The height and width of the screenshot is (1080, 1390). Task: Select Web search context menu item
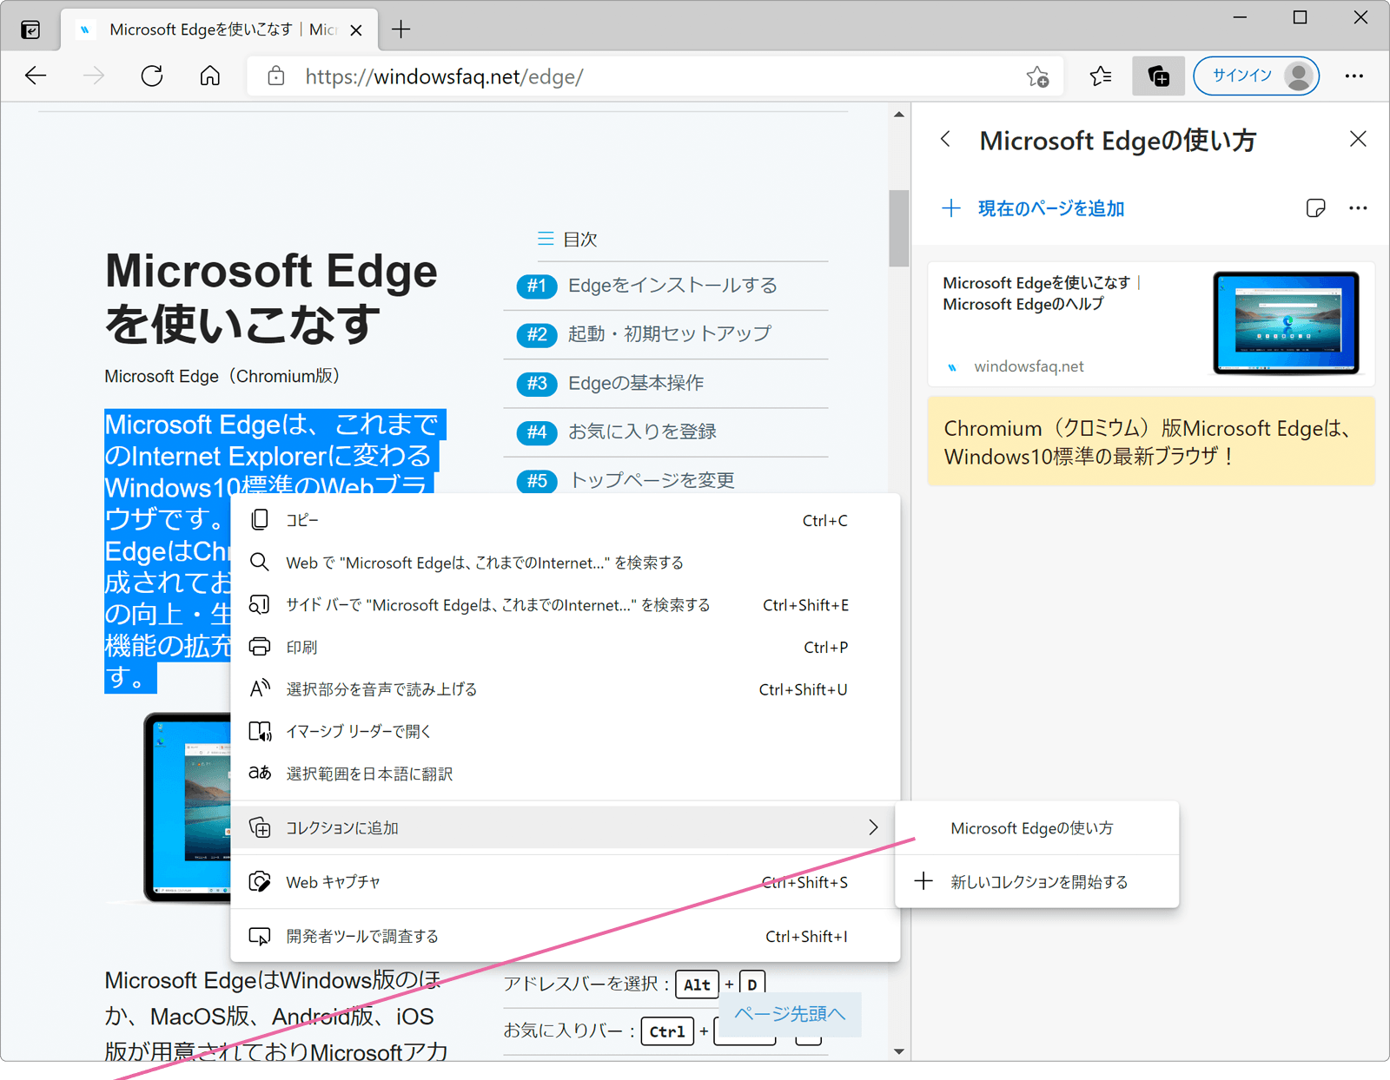tap(565, 563)
